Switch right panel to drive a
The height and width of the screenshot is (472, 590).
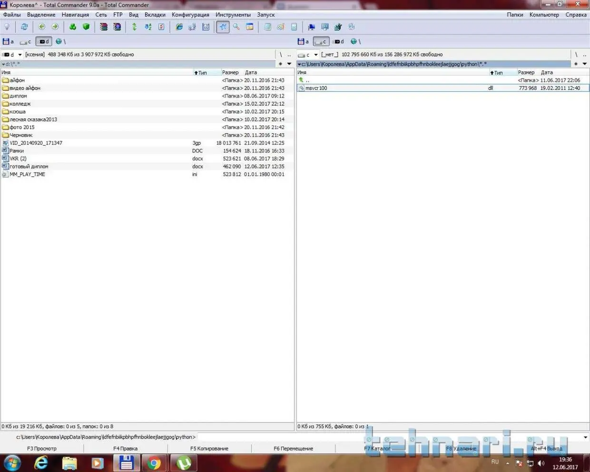(x=303, y=41)
